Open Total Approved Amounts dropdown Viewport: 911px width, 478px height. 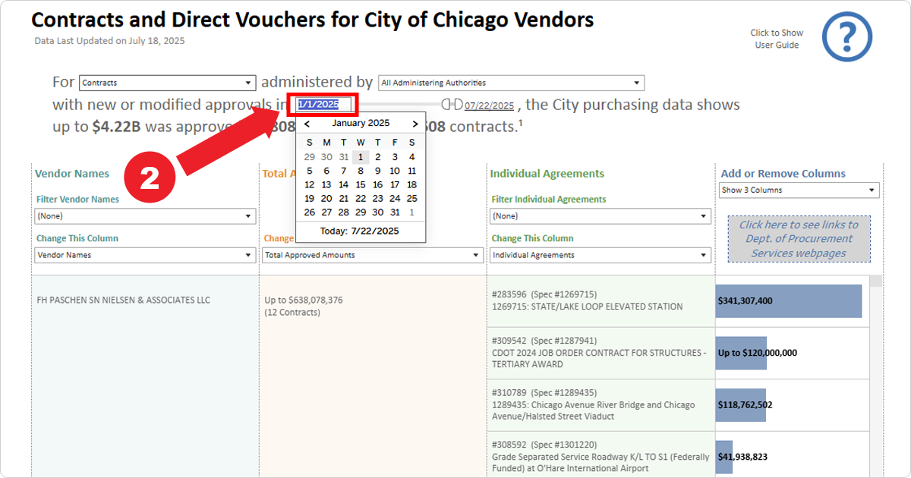click(373, 255)
